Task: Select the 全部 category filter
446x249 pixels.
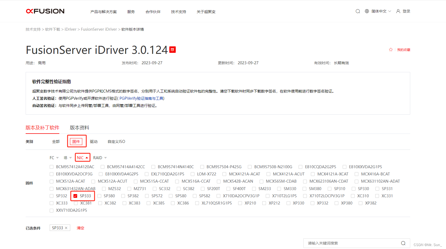Action: [x=56, y=142]
